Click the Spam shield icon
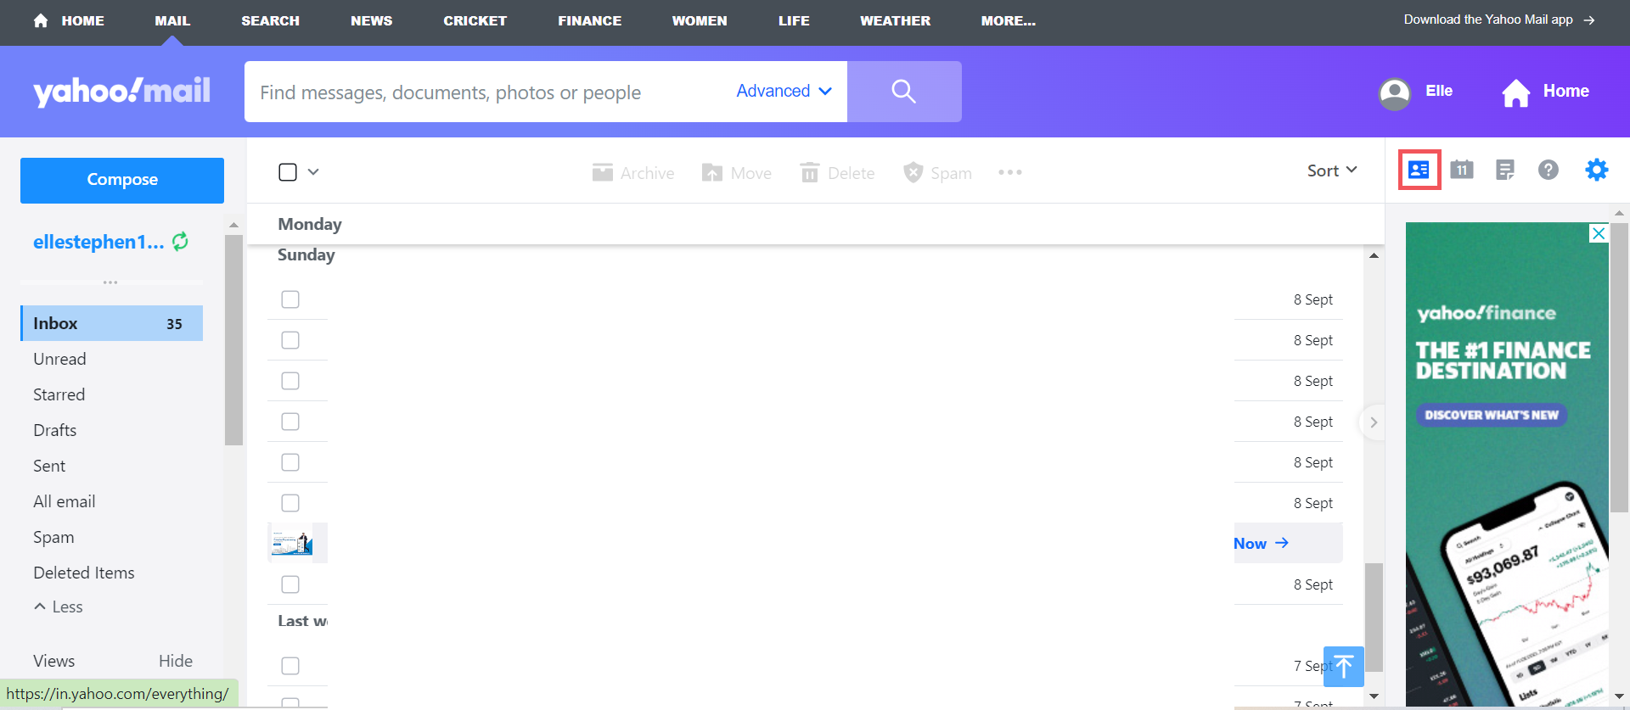Viewport: 1630px width, 710px height. 913,172
